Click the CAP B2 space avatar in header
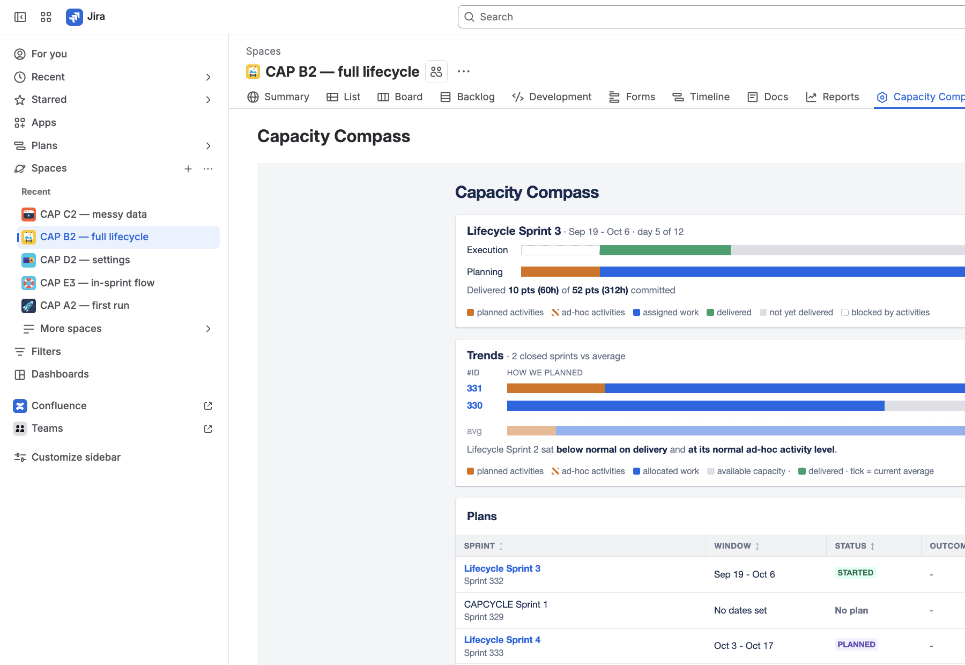Image resolution: width=965 pixels, height=665 pixels. (x=253, y=71)
